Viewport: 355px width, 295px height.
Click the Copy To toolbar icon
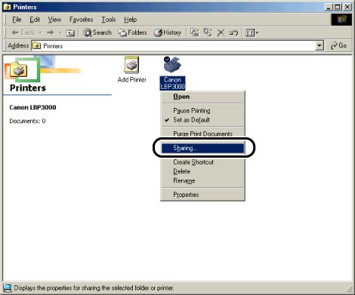click(x=208, y=32)
